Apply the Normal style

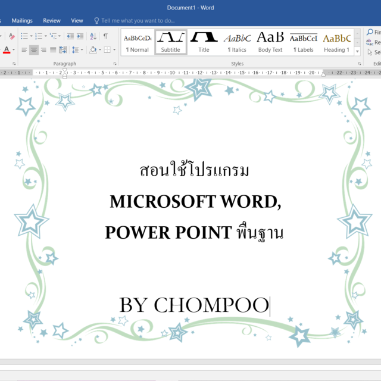coord(138,42)
